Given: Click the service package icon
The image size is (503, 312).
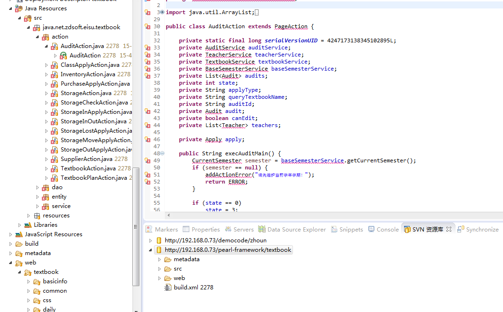Looking at the screenshot, I should tap(46, 206).
